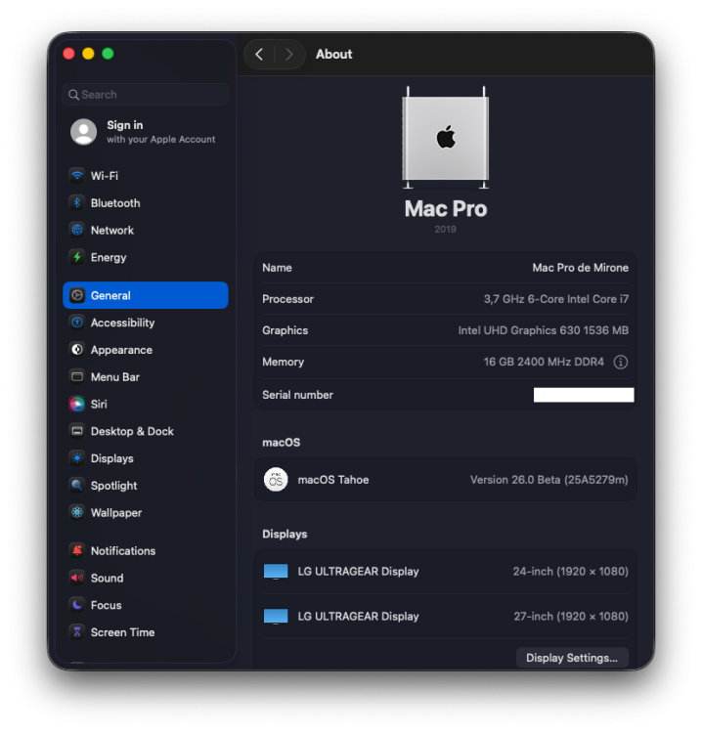Open Wallpaper settings
The image size is (702, 733).
(146, 512)
